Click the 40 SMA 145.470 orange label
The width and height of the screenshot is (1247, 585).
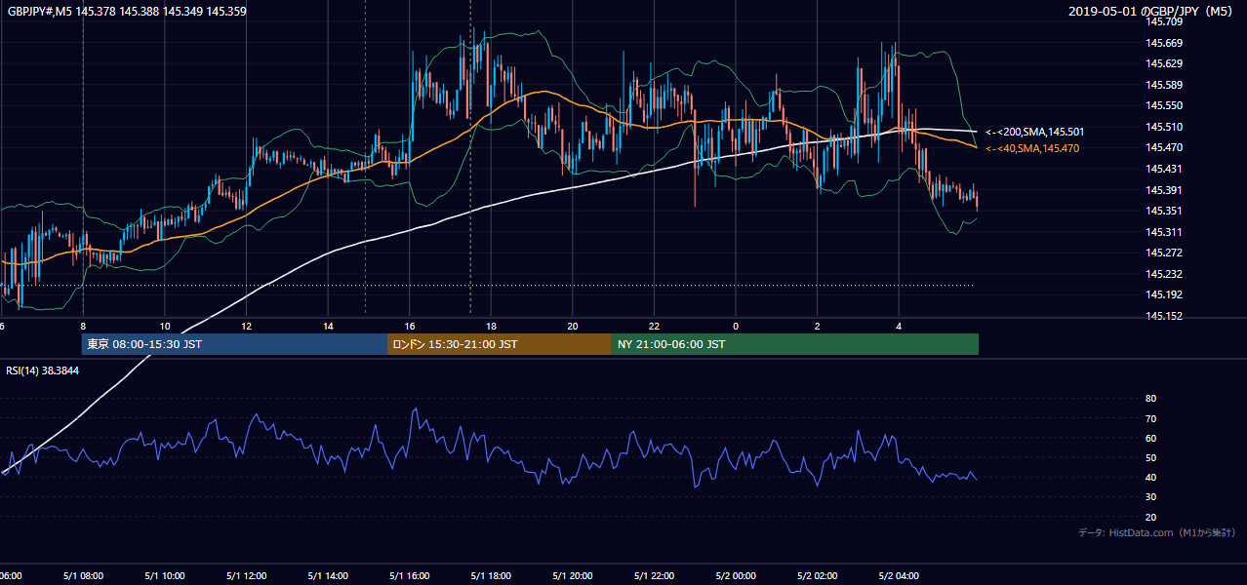point(1032,148)
